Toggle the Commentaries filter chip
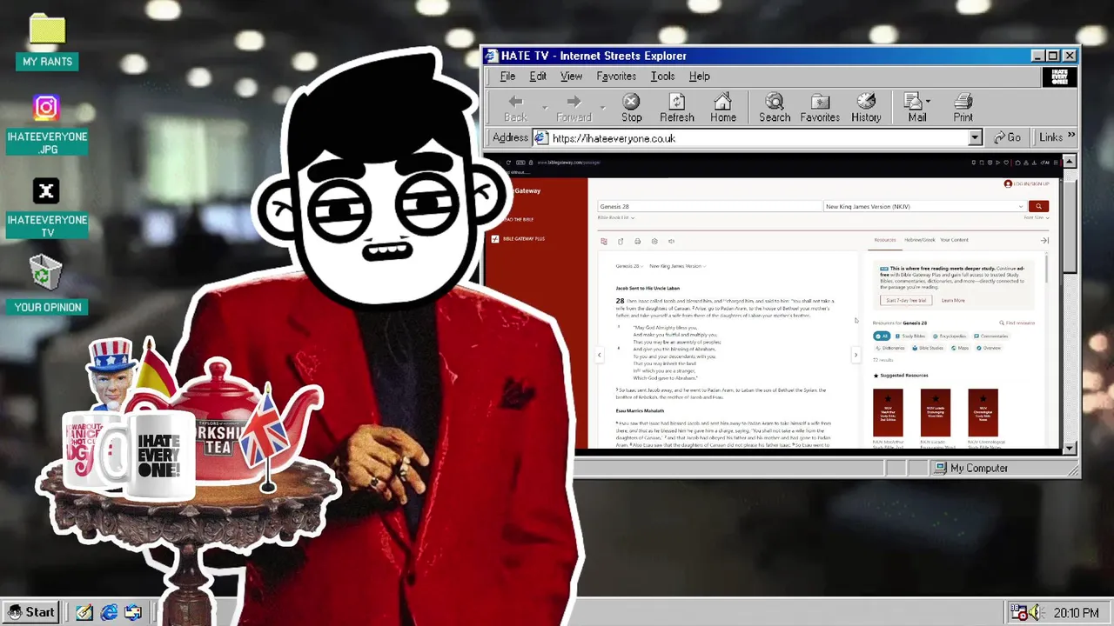Screen dimensions: 1114x626 tap(991, 336)
